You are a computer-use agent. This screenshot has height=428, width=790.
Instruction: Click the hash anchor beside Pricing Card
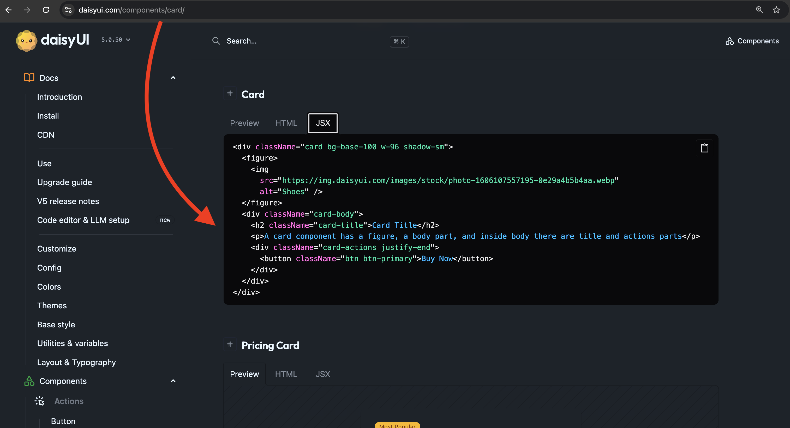click(x=230, y=344)
